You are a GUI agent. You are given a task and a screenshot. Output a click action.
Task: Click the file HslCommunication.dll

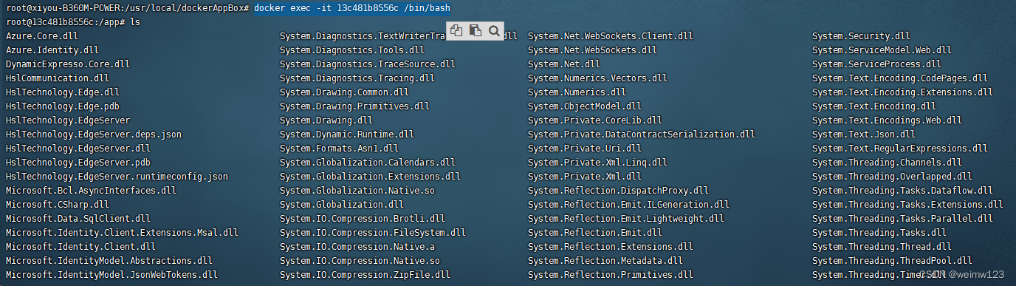[58, 78]
